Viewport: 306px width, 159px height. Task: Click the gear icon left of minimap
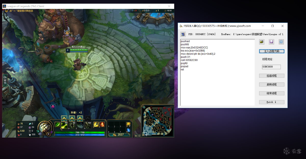(x=139, y=136)
